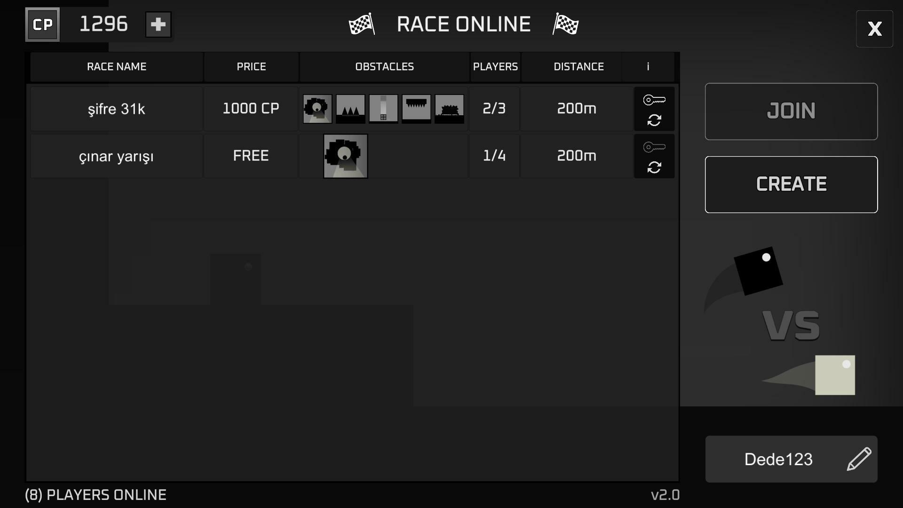Click the plus icon to add CP
This screenshot has height=508, width=903.
pos(158,24)
